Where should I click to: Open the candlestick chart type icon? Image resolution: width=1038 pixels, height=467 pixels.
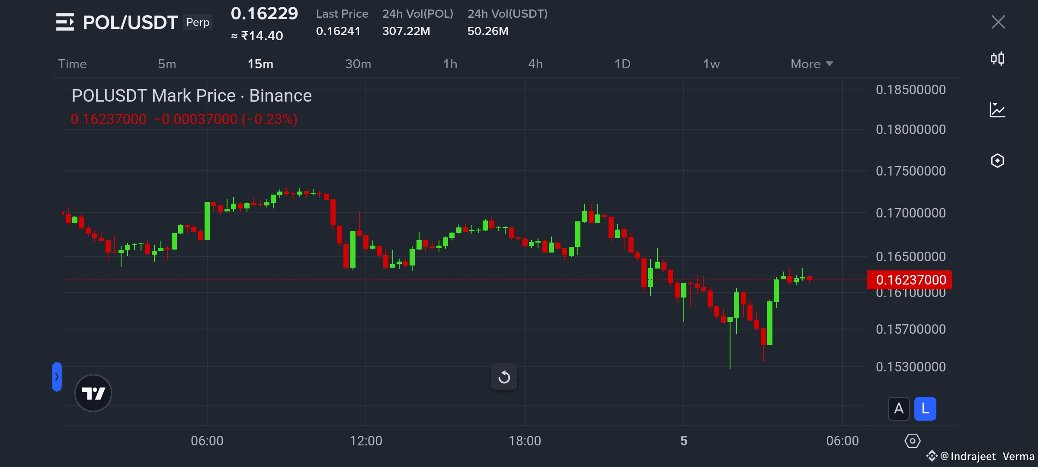[997, 58]
